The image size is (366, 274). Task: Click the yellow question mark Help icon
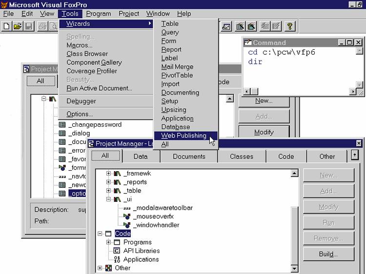pos(290,26)
